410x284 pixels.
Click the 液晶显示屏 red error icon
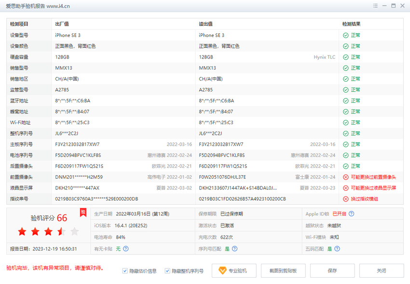[x=346, y=188]
